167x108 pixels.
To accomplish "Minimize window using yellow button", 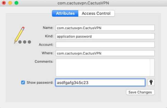I will (x=10, y=3).
